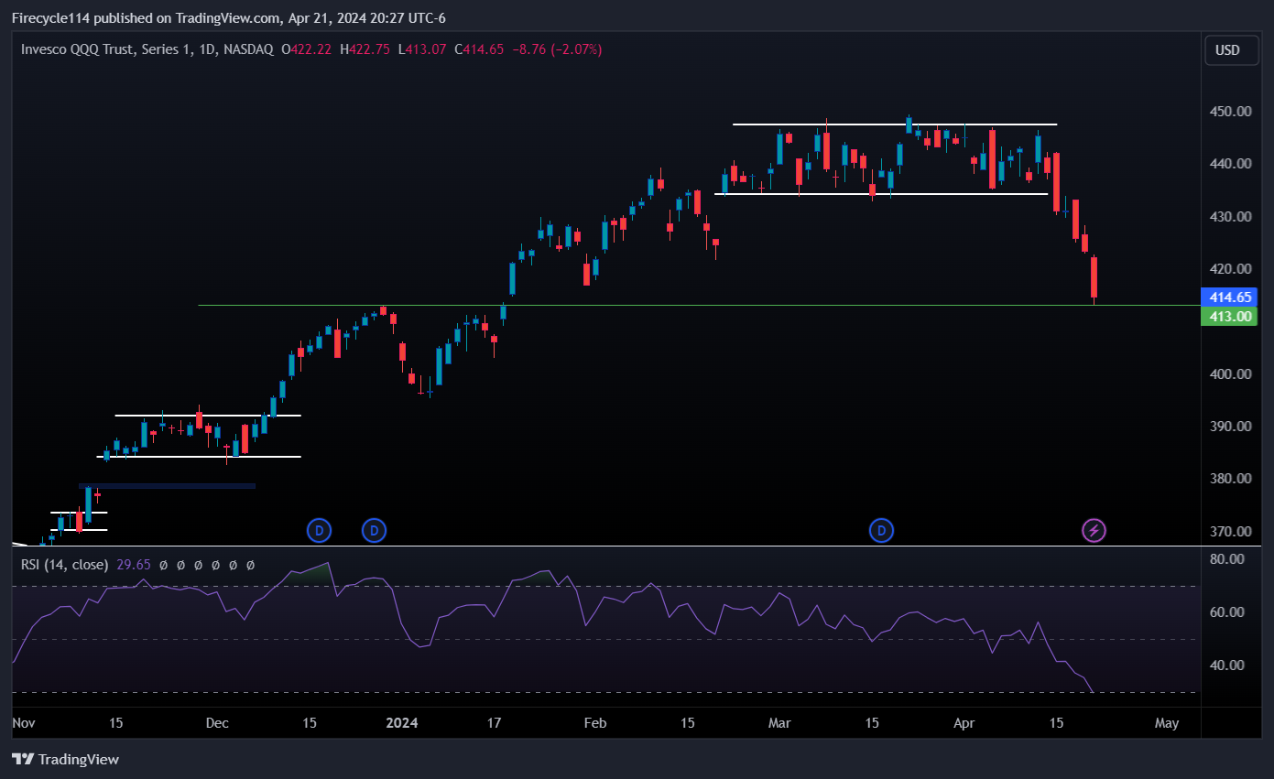The width and height of the screenshot is (1274, 779).
Task: Click the 370.00 price axis label
Action: [x=1230, y=531]
